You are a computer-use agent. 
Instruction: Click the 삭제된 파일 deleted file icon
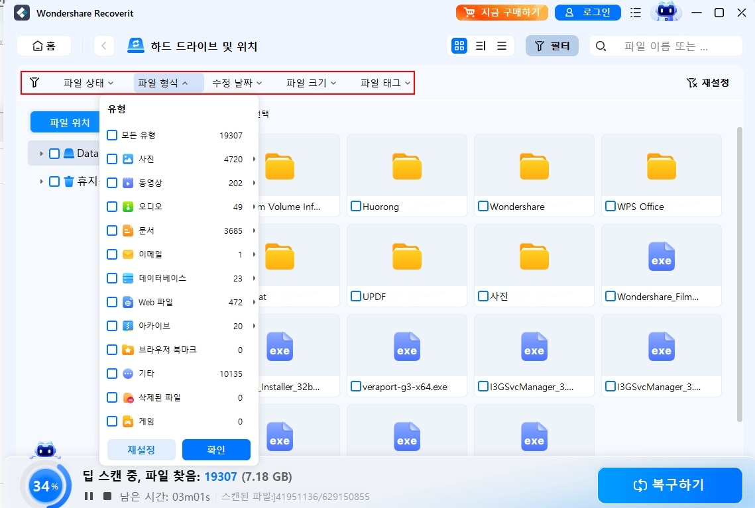(x=127, y=397)
